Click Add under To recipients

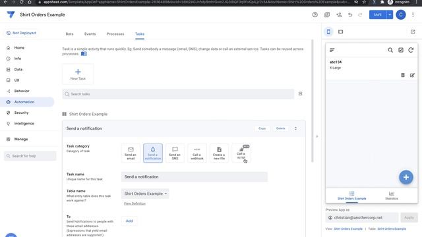click(x=129, y=221)
